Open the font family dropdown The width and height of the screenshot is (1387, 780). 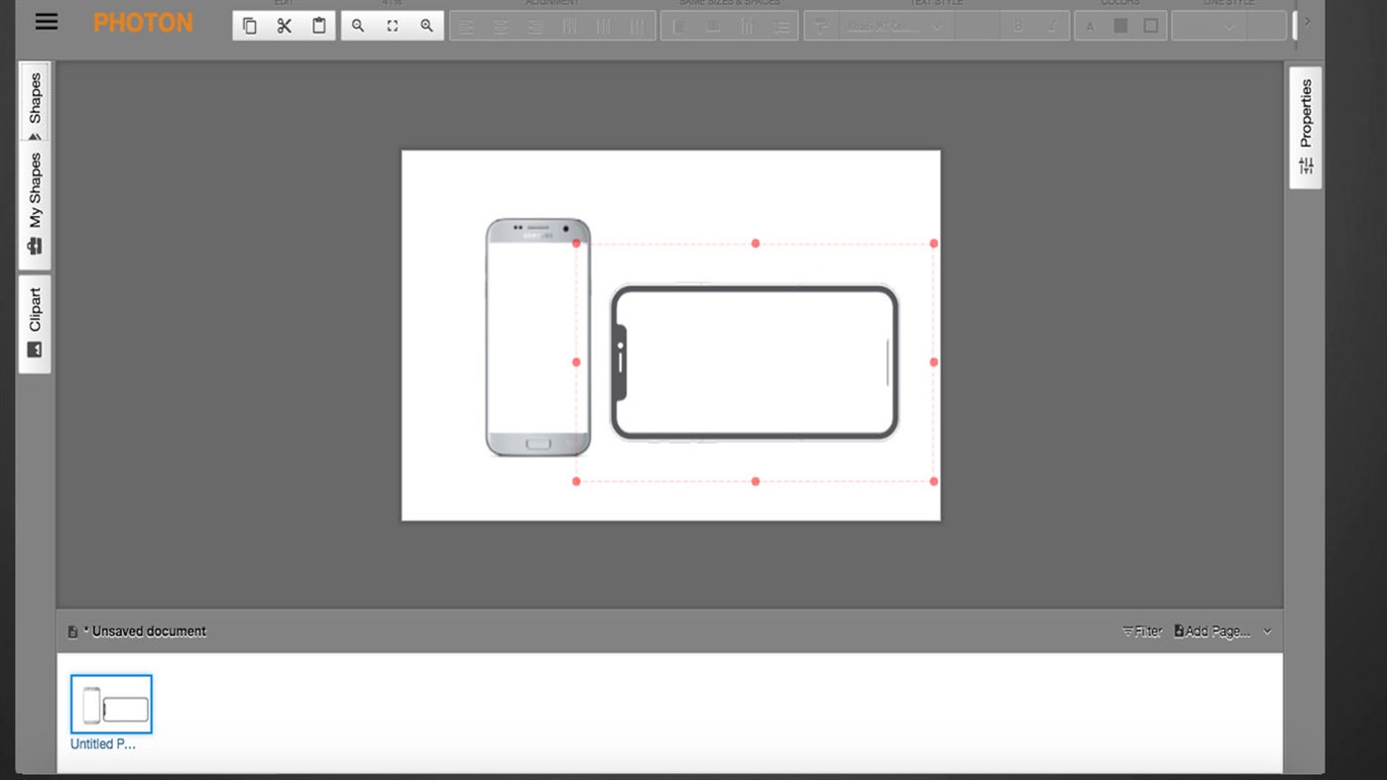tap(890, 27)
